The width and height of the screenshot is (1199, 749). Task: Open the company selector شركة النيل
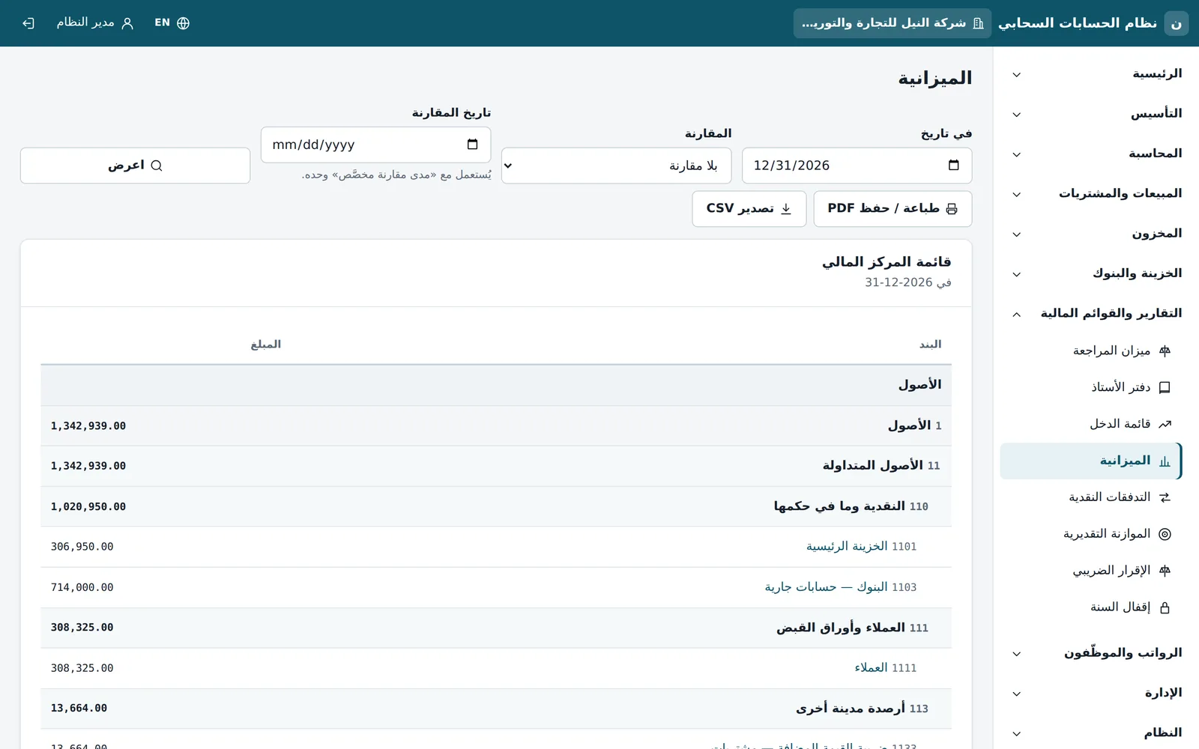(x=893, y=23)
